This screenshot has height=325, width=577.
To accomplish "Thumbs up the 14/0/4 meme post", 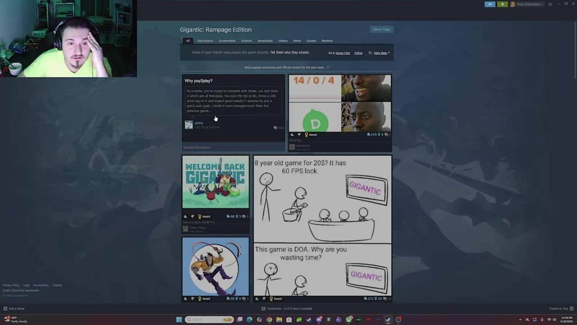I will coord(292,135).
